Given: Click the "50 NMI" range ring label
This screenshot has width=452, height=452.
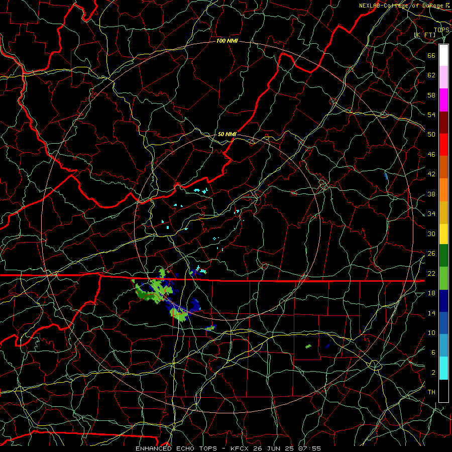Looking at the screenshot, I should [x=227, y=134].
